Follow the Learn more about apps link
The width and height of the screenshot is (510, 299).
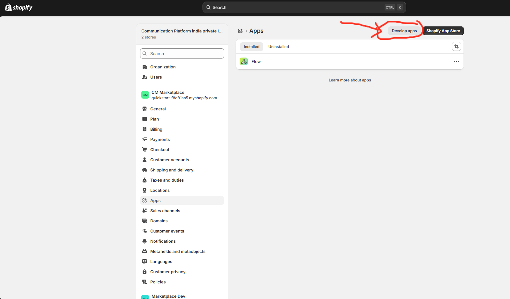tap(350, 80)
